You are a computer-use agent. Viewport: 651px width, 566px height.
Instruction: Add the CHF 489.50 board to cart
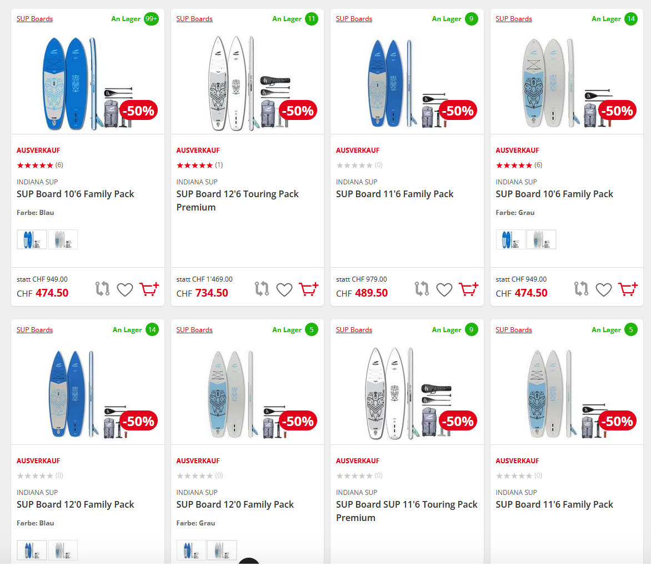[x=468, y=289]
